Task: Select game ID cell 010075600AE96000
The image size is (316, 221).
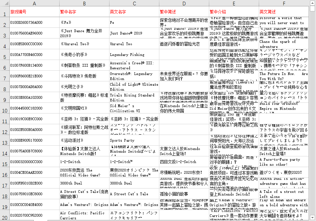Action: tap(34, 33)
